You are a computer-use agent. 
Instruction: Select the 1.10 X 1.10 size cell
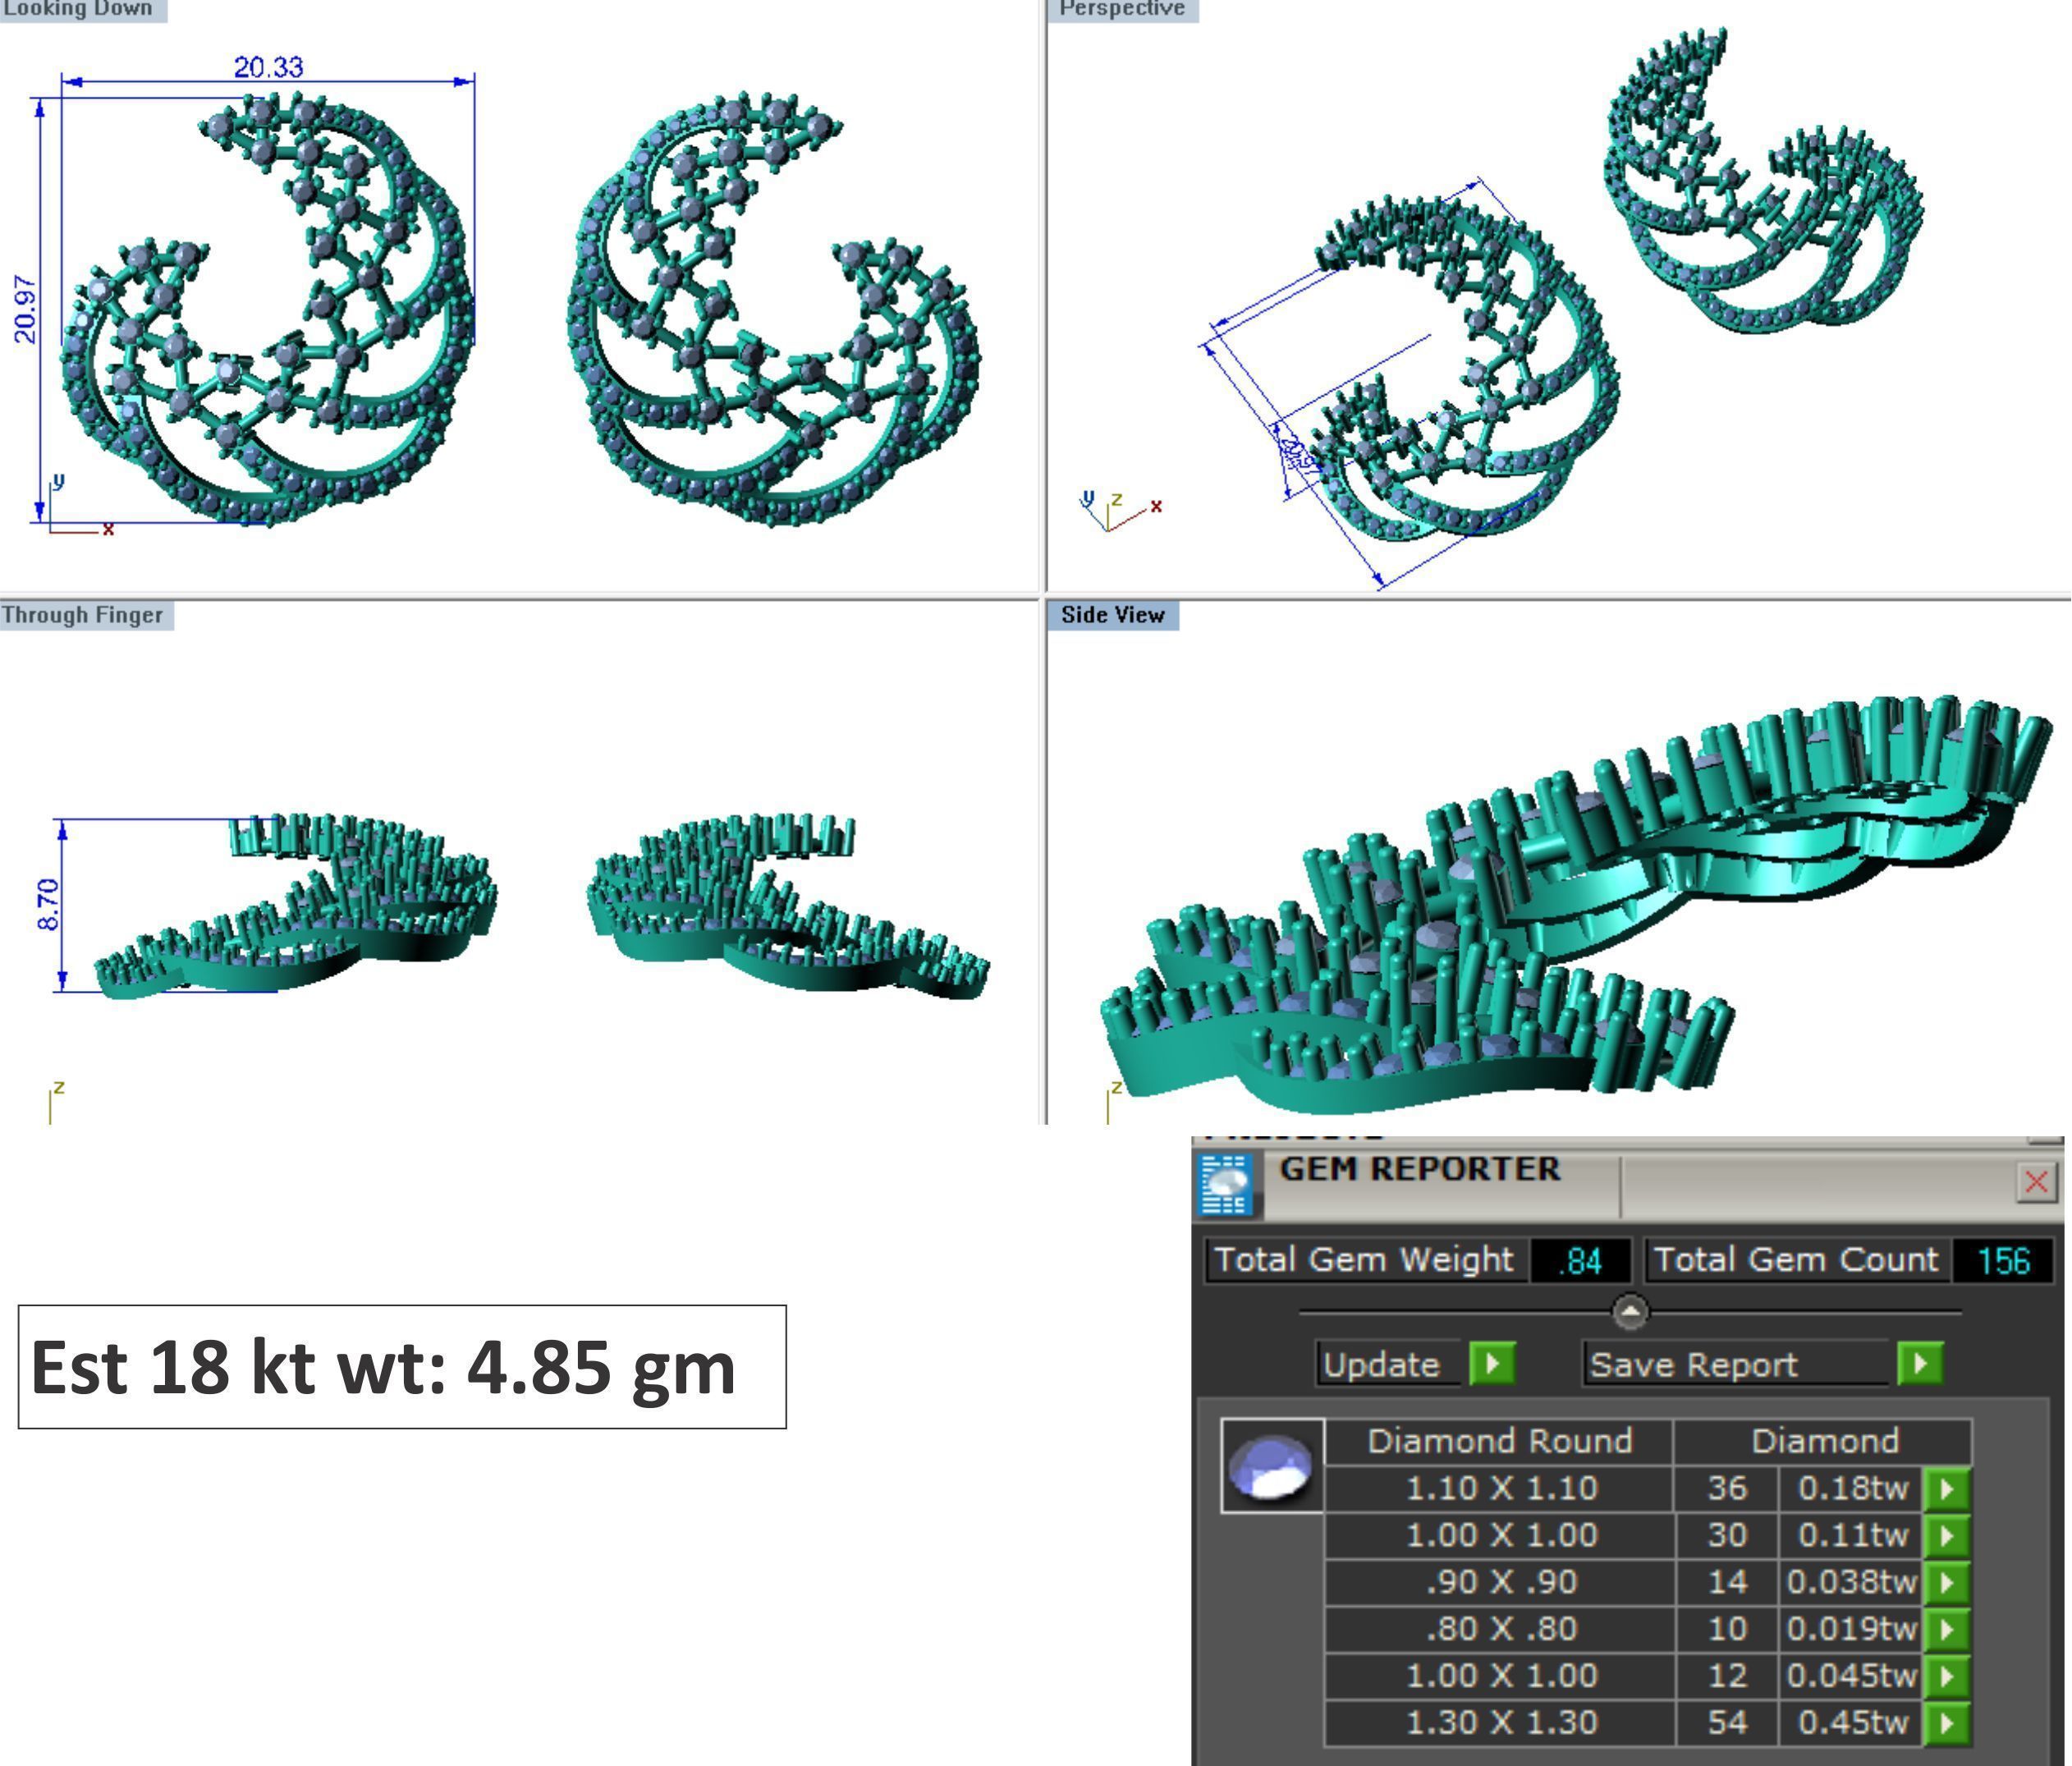(x=1501, y=1489)
